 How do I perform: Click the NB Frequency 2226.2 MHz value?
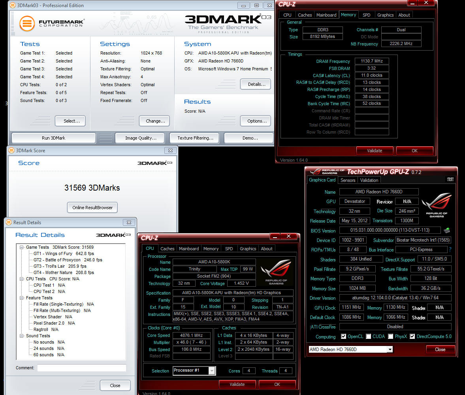point(401,43)
